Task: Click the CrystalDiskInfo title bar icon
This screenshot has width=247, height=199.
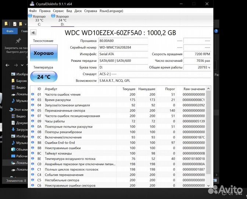Action: tap(32, 4)
